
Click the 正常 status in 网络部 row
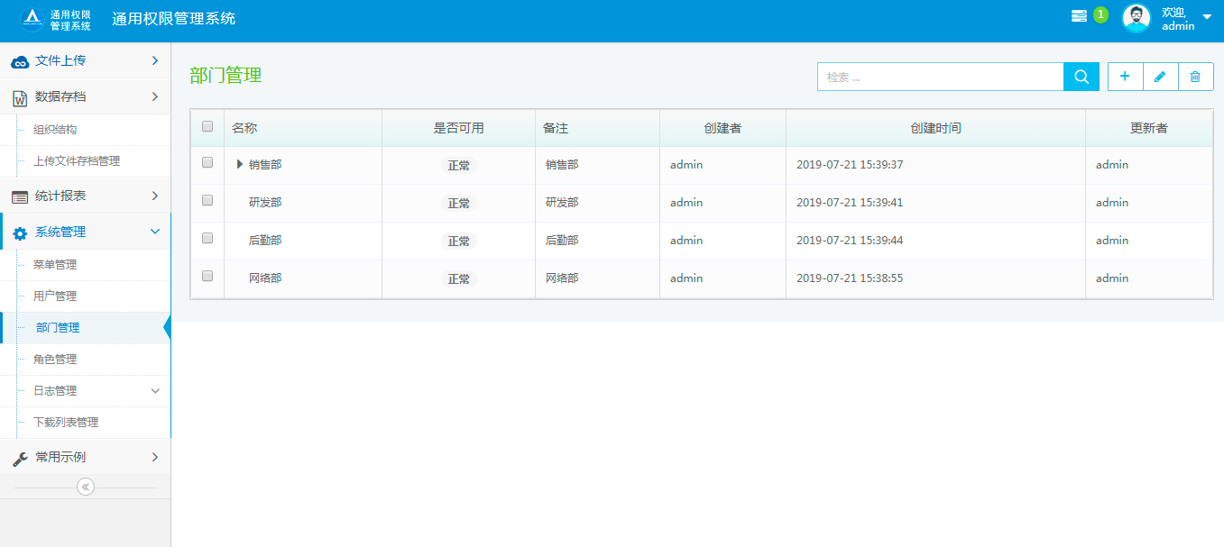coord(459,279)
